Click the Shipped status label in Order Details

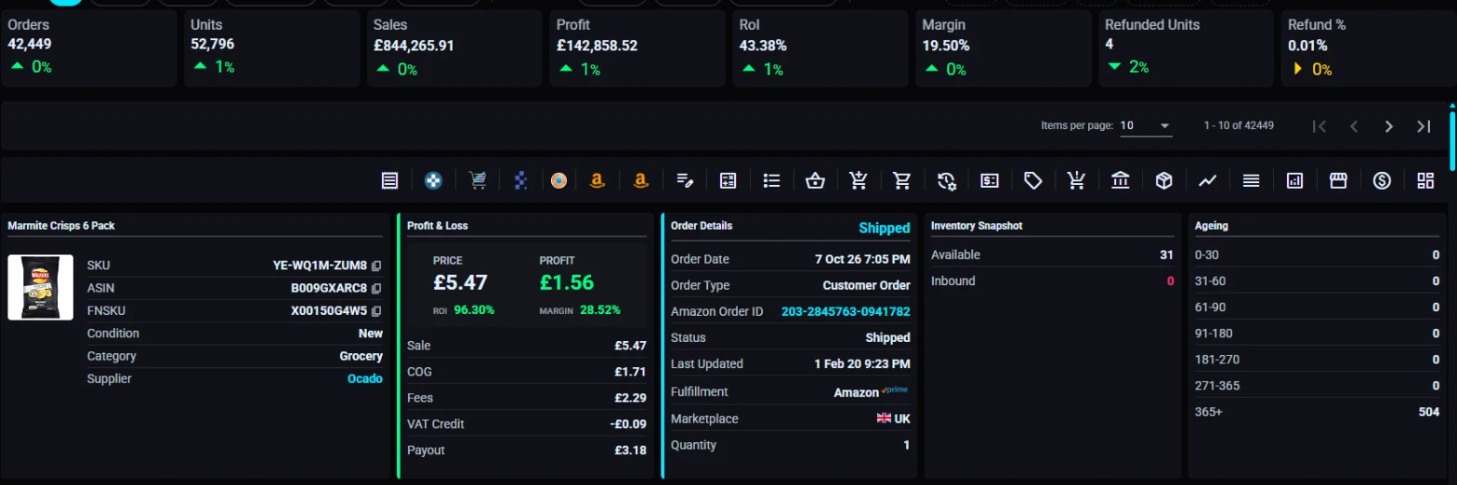point(885,228)
